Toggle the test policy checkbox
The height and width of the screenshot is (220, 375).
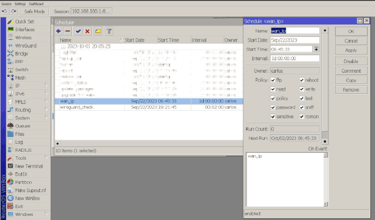(302, 98)
